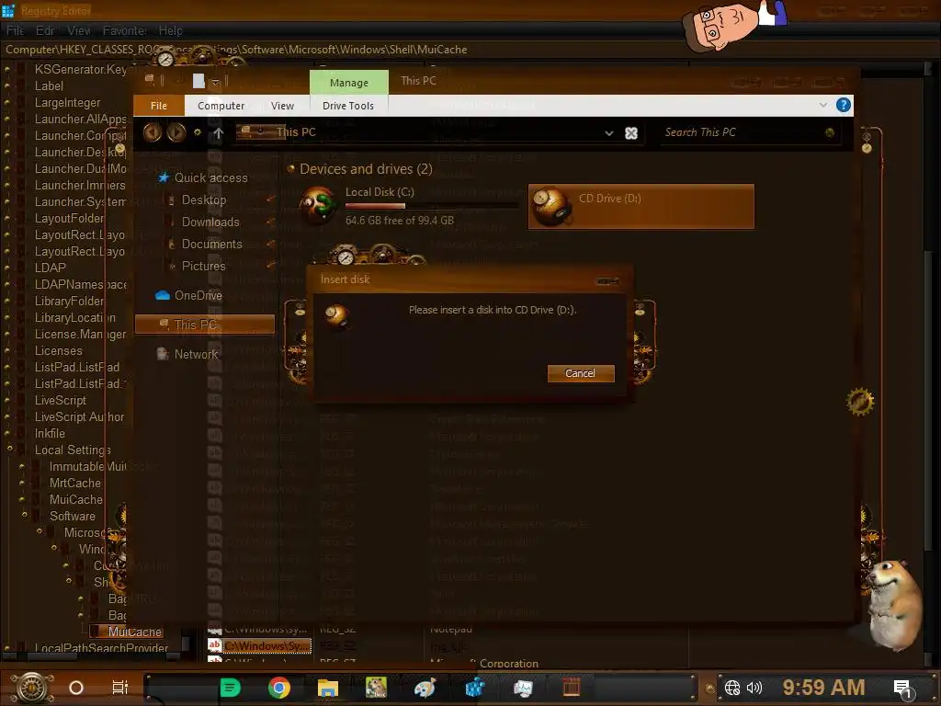This screenshot has width=941, height=706.
Task: Open Registry Editor's Favorites menu
Action: pos(124,30)
